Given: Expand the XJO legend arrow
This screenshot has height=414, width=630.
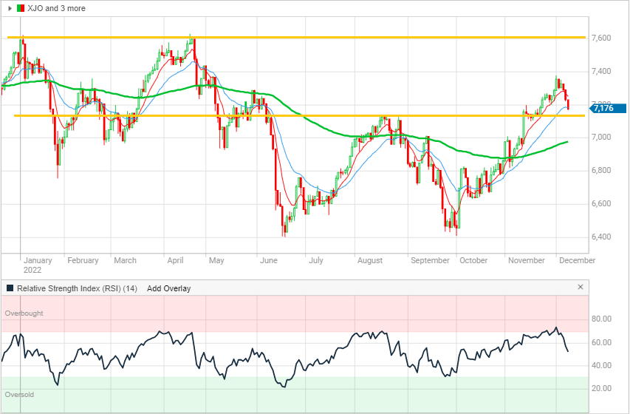Looking at the screenshot, I should tap(10, 7).
